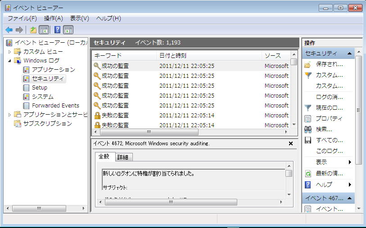The image size is (366, 228).
Task: Open the 表示 submenu in actions
Action: click(x=328, y=162)
